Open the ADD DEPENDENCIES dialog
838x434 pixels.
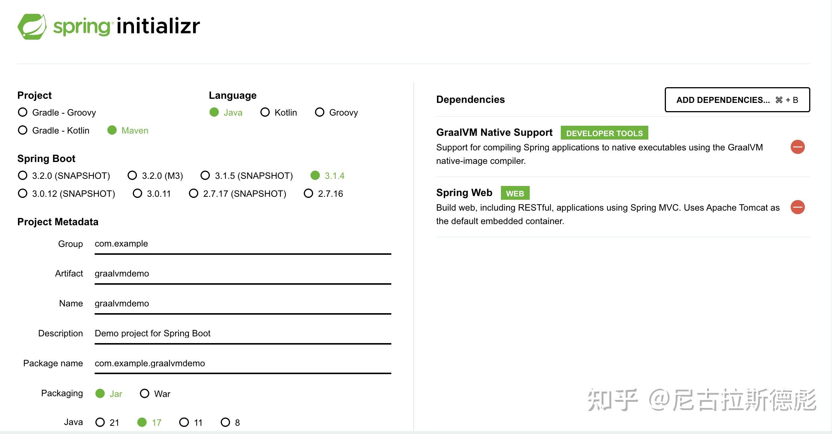pyautogui.click(x=737, y=100)
